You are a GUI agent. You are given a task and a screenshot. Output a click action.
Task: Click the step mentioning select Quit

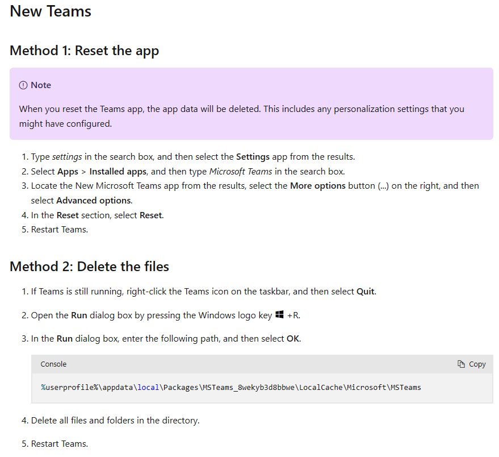click(x=204, y=291)
